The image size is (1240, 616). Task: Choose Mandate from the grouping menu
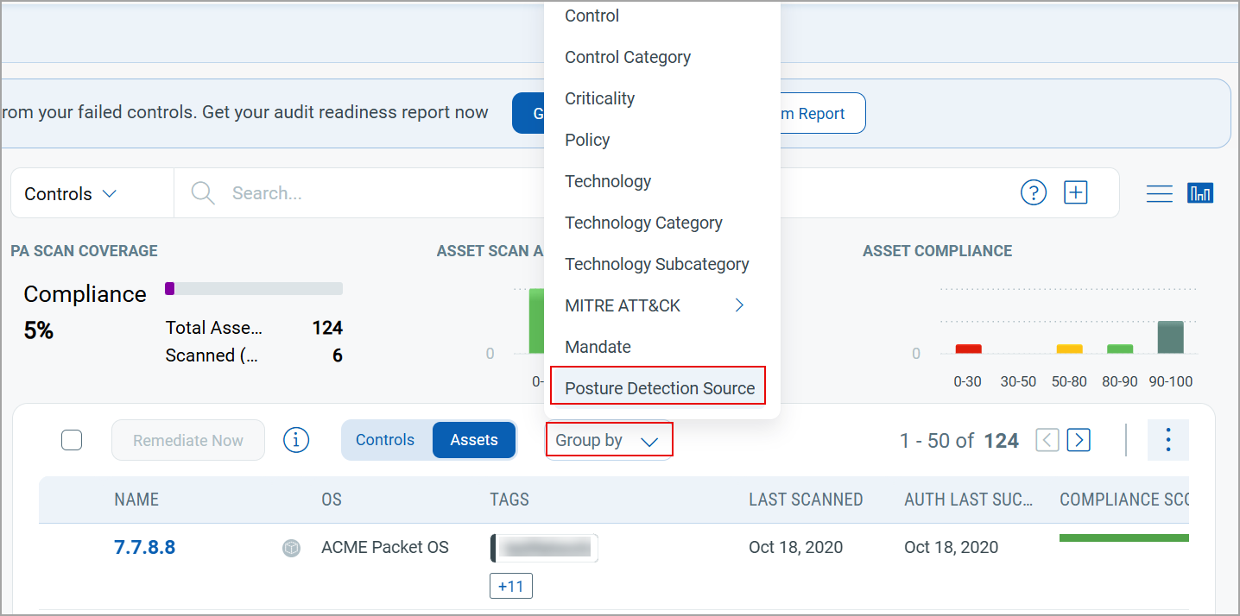point(599,346)
